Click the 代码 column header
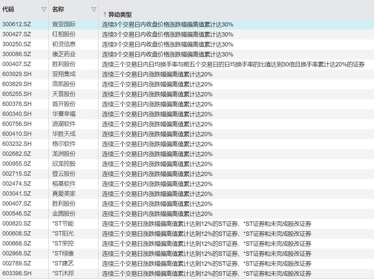The width and height of the screenshot is (374, 279). pyautogui.click(x=8, y=10)
